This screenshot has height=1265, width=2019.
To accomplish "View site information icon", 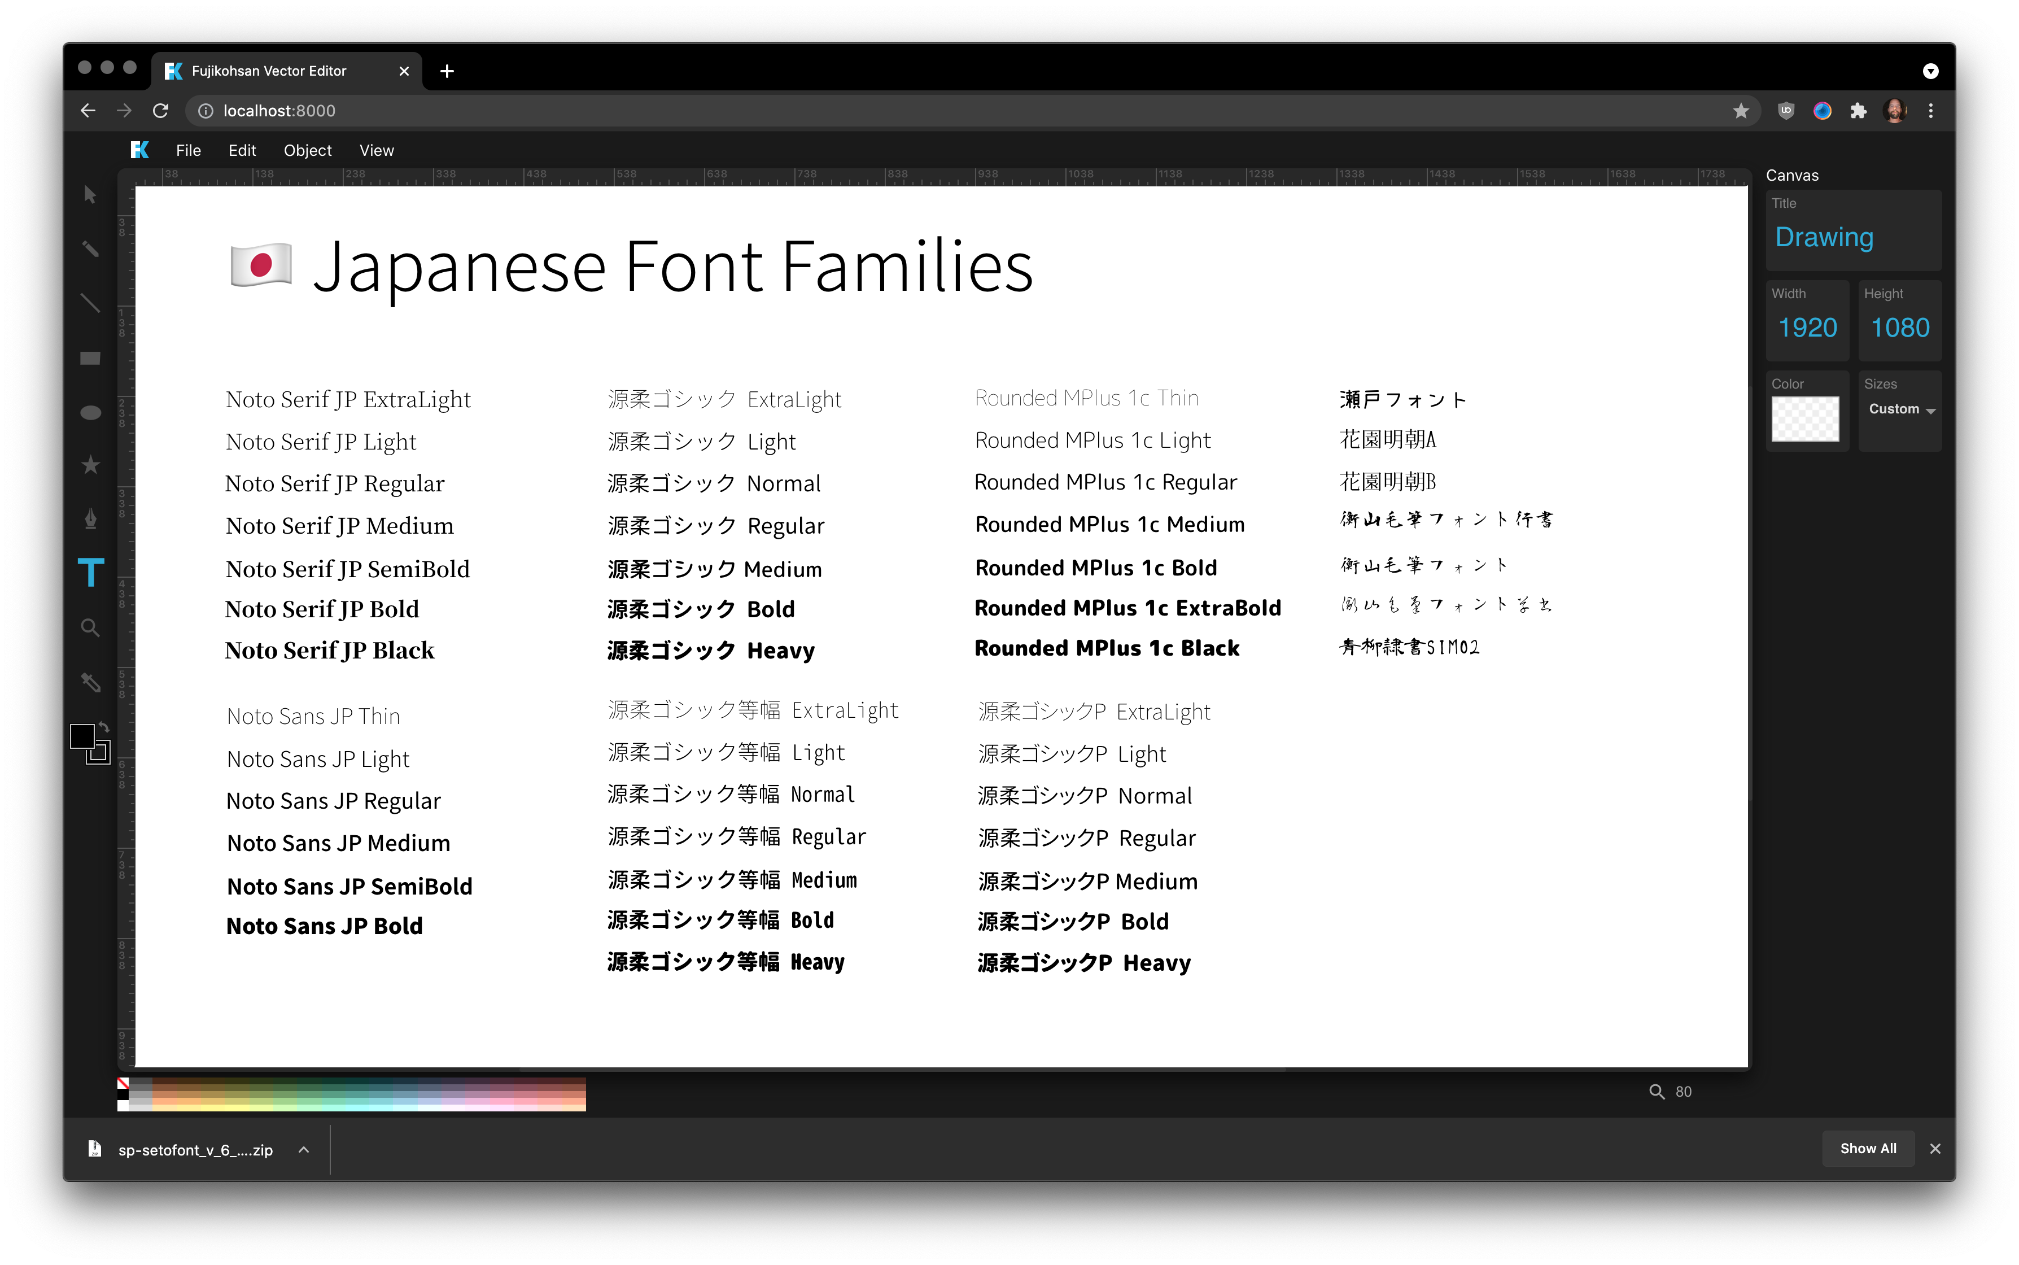I will click(206, 111).
